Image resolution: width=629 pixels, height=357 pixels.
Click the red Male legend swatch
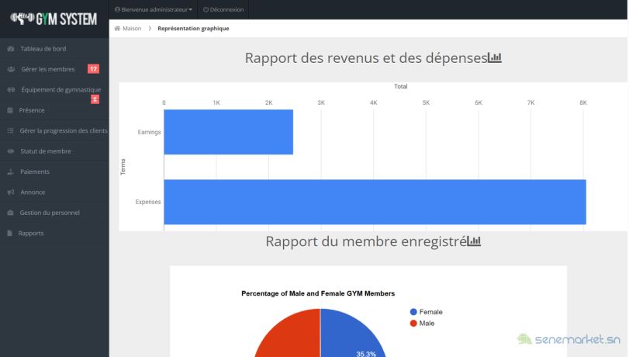pos(413,324)
